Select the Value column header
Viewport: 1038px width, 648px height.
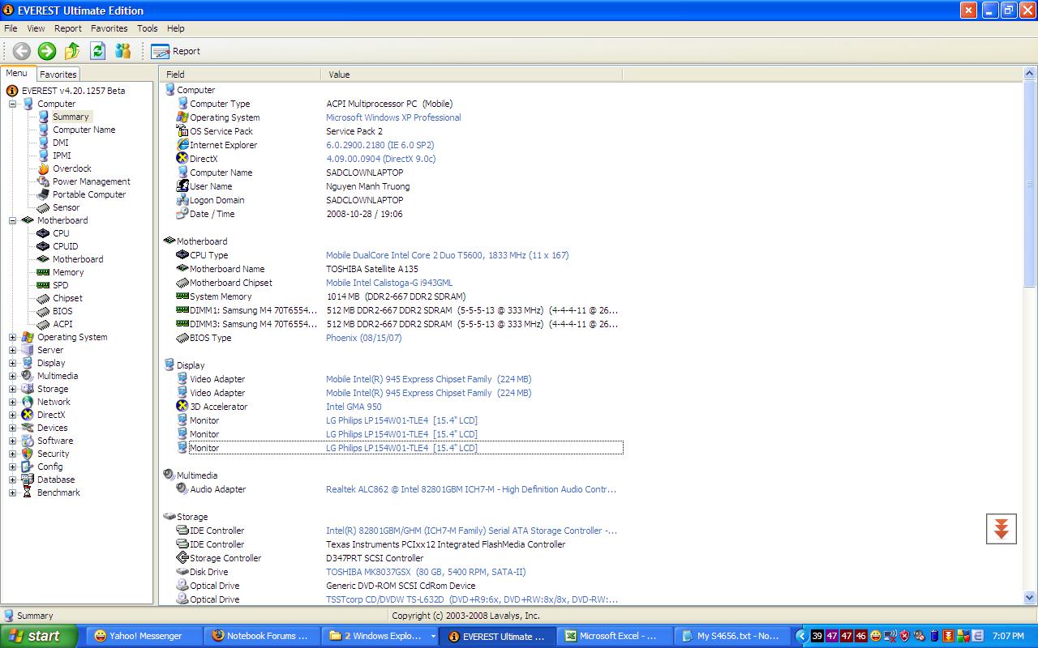[472, 74]
